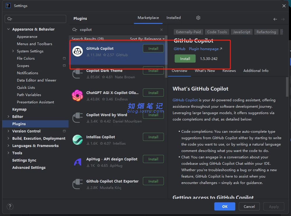Click the green Install button in details pane
Screen dimensions: 291x216
point(185,59)
